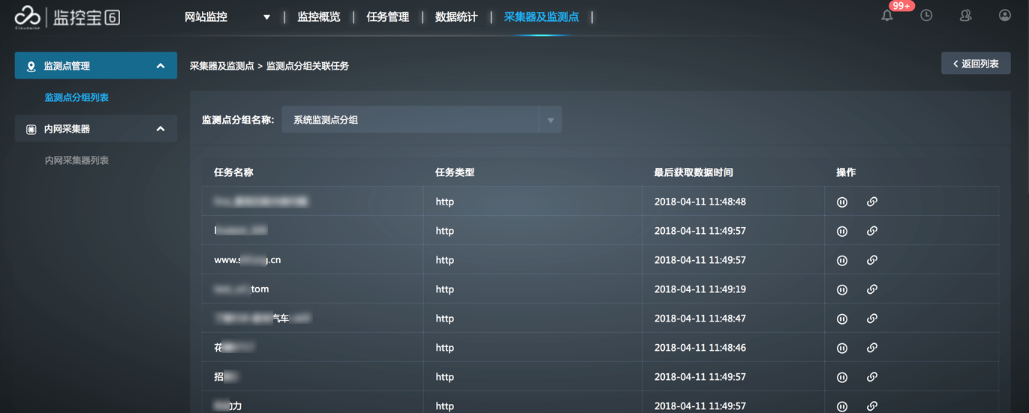
Task: Click 采集器及监测点 breadcrumb link
Action: click(x=222, y=66)
